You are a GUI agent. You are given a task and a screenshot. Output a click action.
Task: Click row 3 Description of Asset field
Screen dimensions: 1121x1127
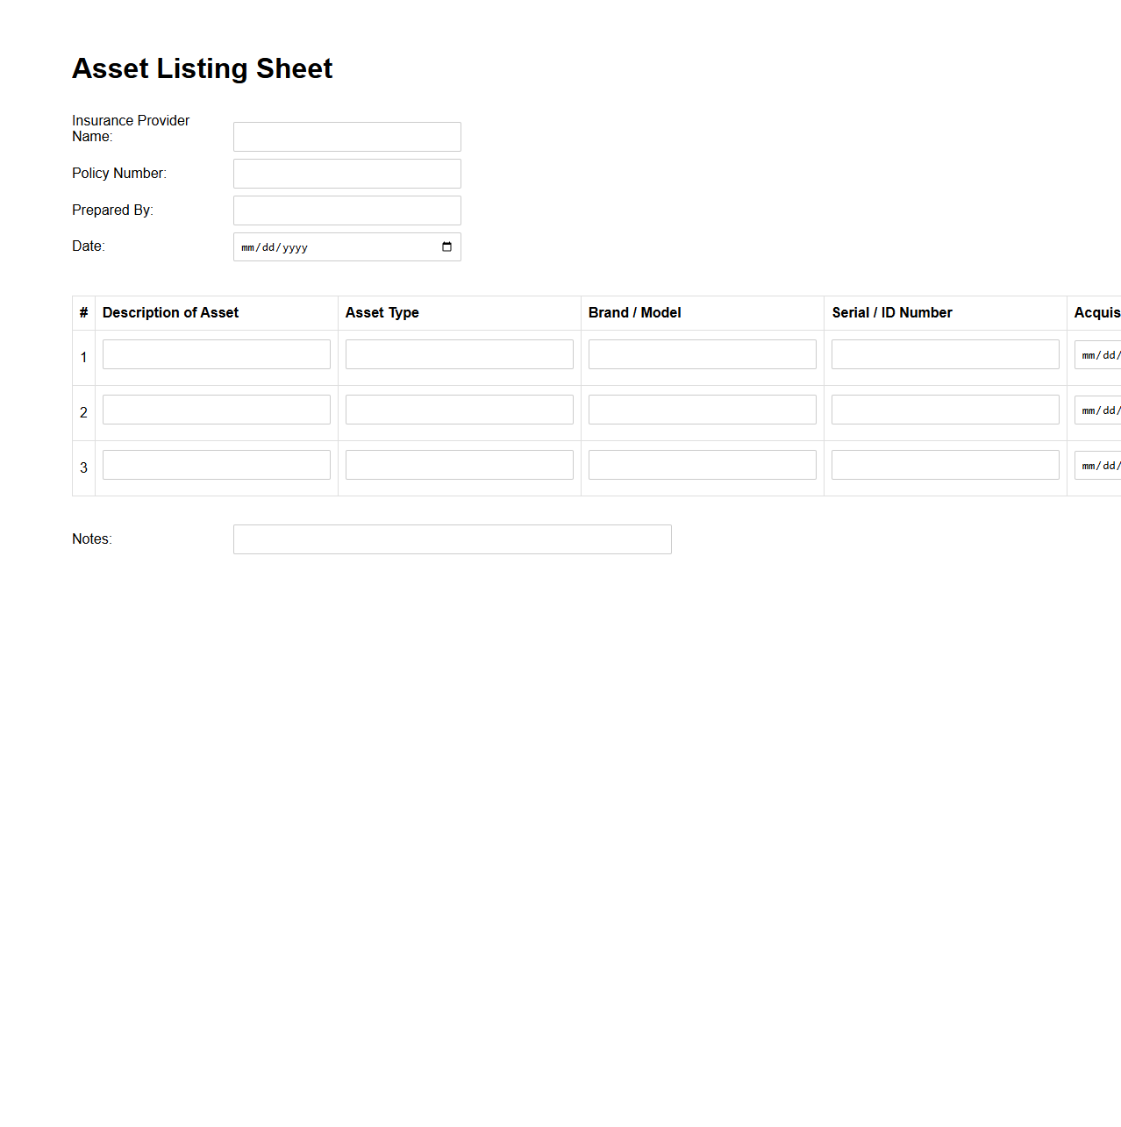pos(216,464)
